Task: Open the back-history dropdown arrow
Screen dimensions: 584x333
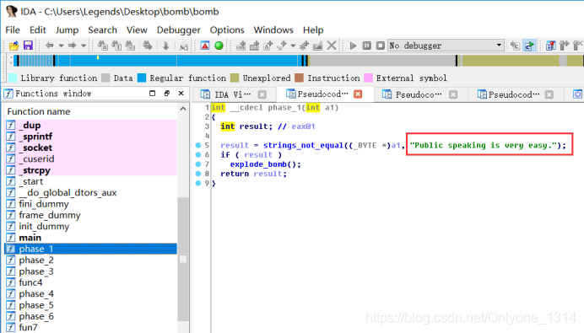Action: pyautogui.click(x=61, y=46)
